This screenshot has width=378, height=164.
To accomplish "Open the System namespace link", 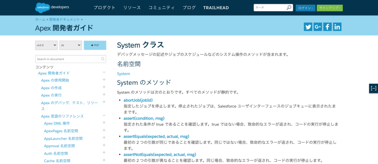I will click(x=123, y=74).
